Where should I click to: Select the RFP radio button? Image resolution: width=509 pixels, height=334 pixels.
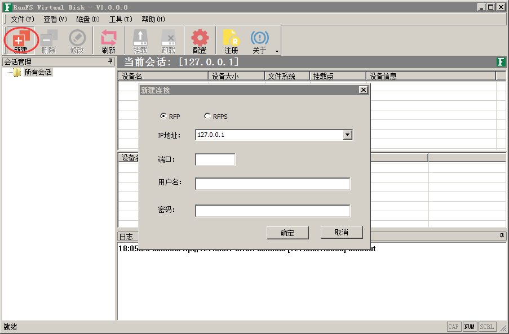[163, 117]
